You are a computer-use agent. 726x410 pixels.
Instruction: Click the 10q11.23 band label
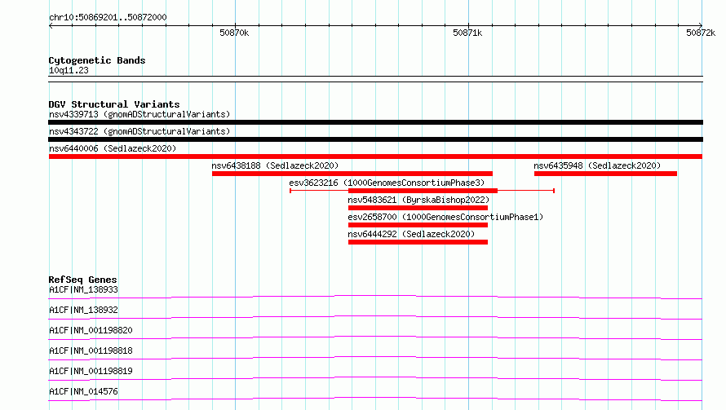tap(69, 70)
